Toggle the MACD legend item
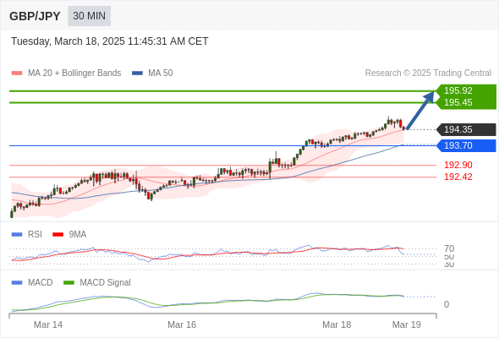 pos(32,282)
